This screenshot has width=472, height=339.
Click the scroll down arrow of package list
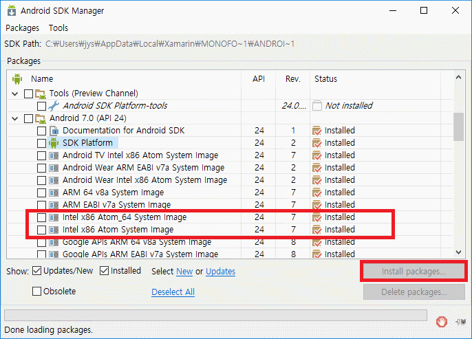tap(458, 252)
